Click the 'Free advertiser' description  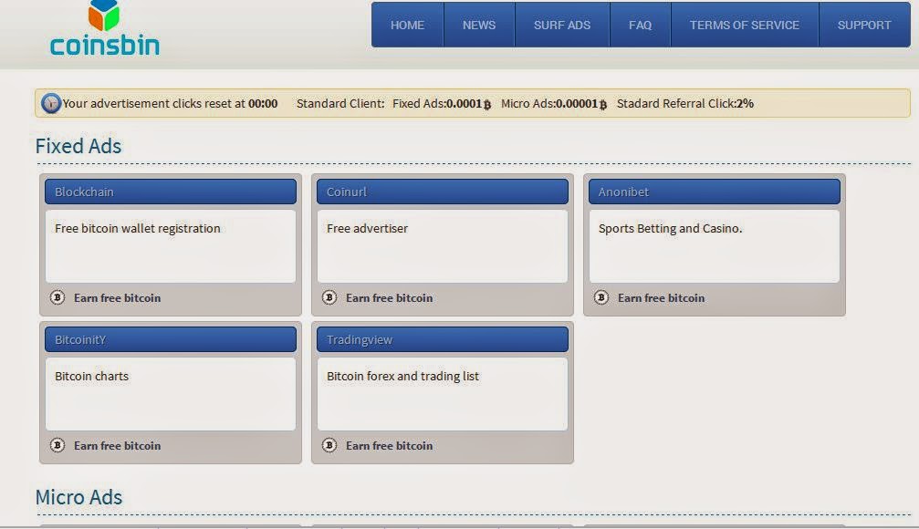(367, 228)
